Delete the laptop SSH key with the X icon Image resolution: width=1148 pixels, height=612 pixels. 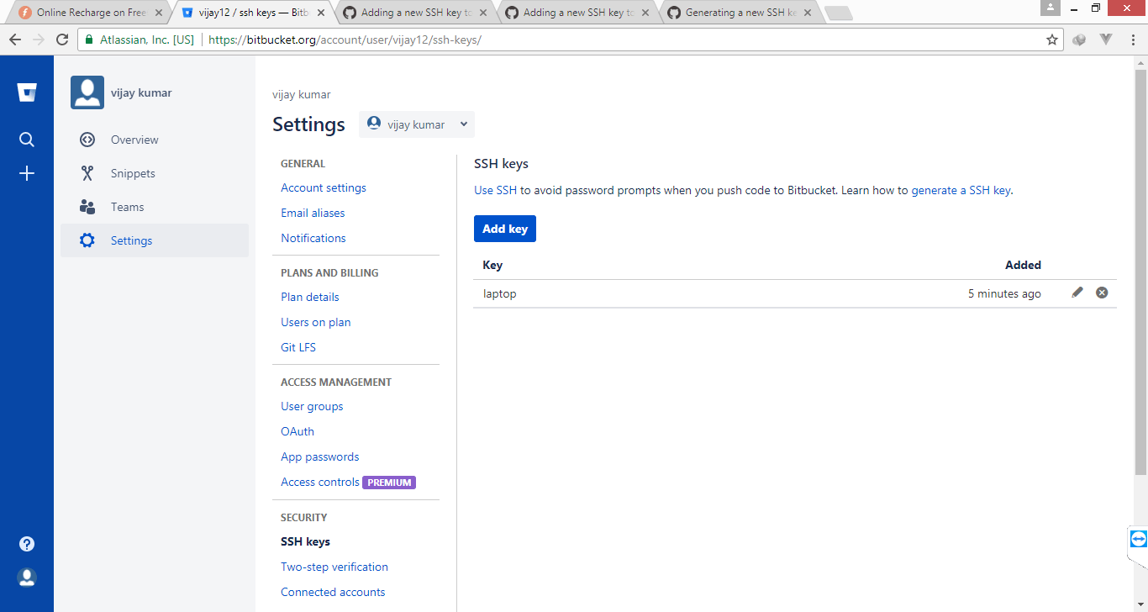coord(1102,292)
